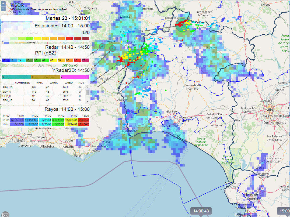Click the PPI (dBZ) label
The height and width of the screenshot is (217, 290).
(x=46, y=53)
